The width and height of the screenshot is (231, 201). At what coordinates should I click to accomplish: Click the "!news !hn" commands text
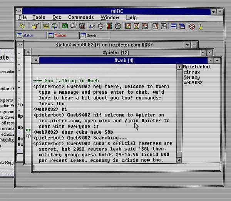click(52, 104)
